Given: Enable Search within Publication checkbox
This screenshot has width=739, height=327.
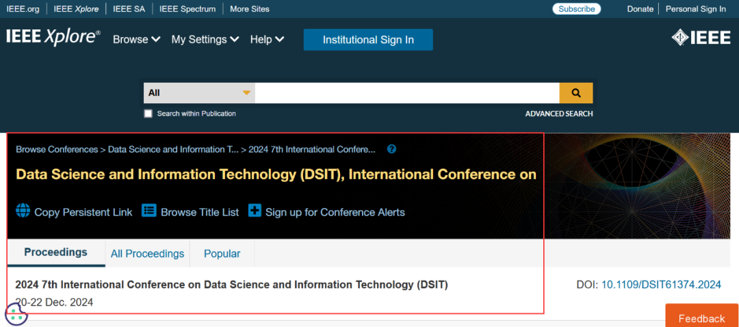Looking at the screenshot, I should (148, 114).
